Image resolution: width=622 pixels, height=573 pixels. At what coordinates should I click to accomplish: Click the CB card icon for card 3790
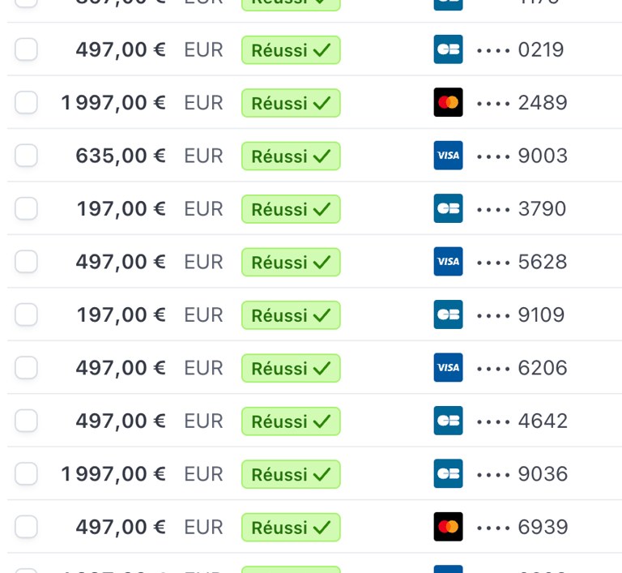click(x=448, y=208)
